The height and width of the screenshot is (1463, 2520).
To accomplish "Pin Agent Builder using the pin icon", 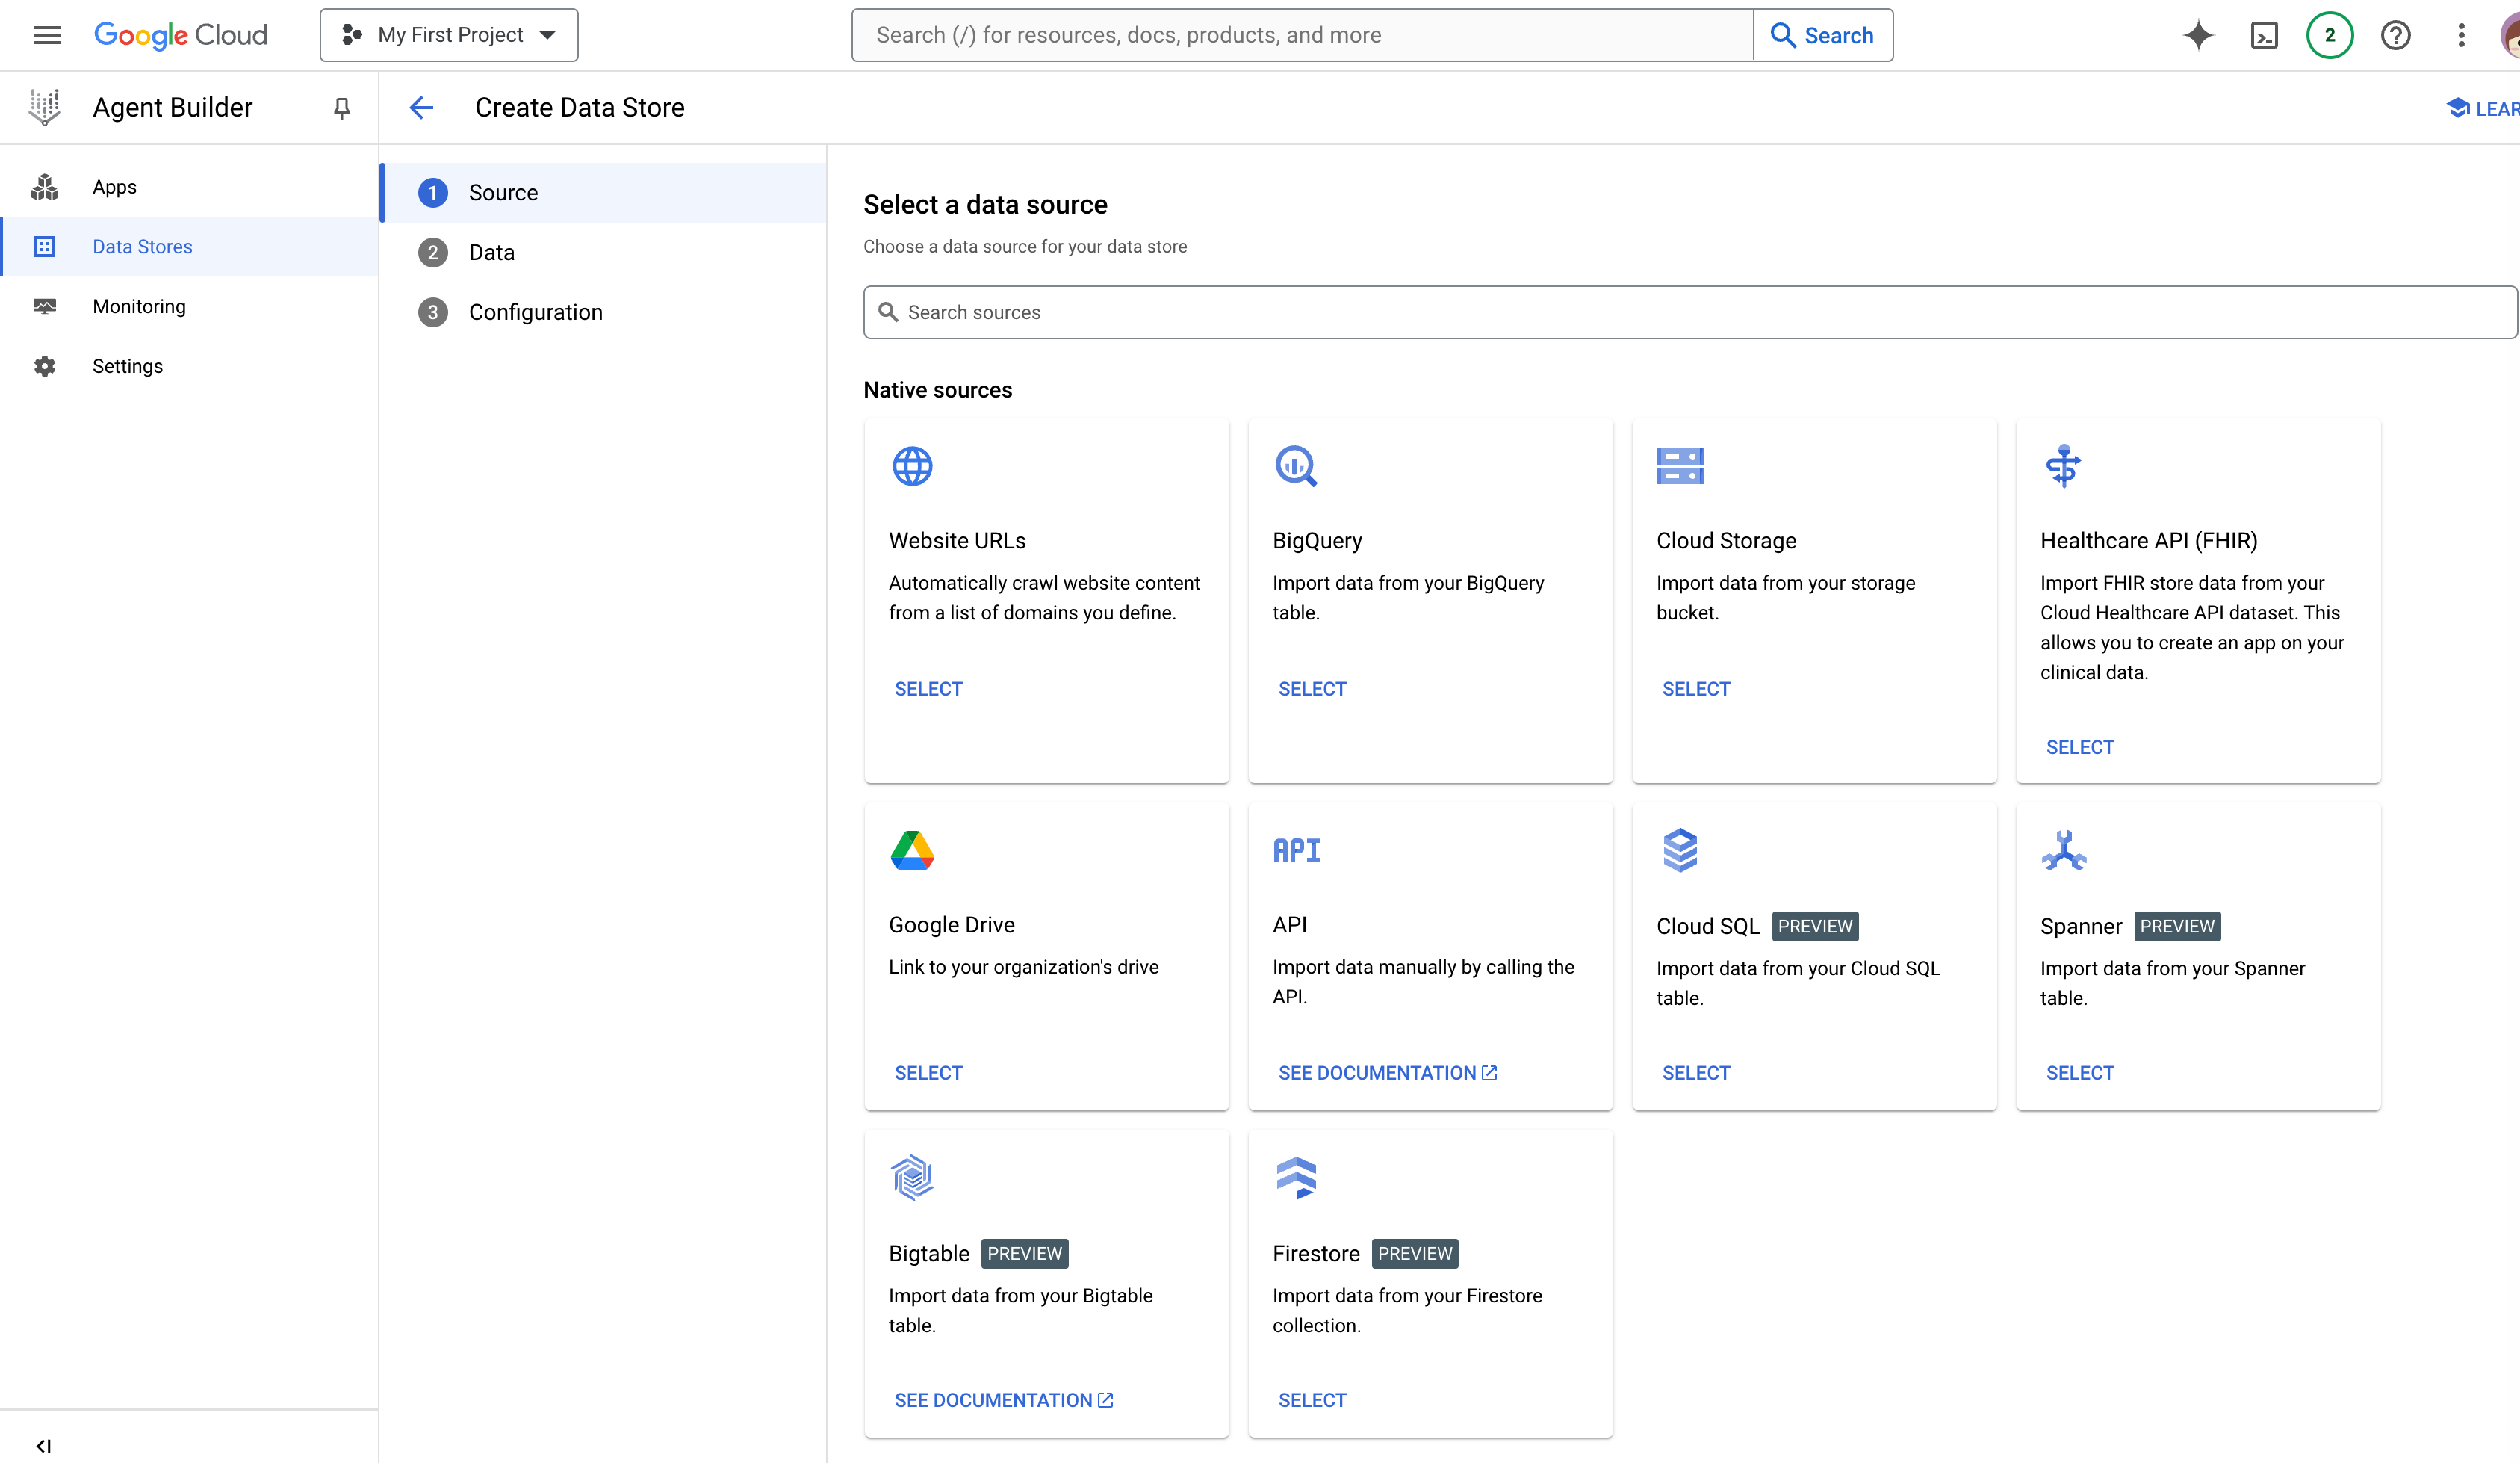I will (x=341, y=107).
